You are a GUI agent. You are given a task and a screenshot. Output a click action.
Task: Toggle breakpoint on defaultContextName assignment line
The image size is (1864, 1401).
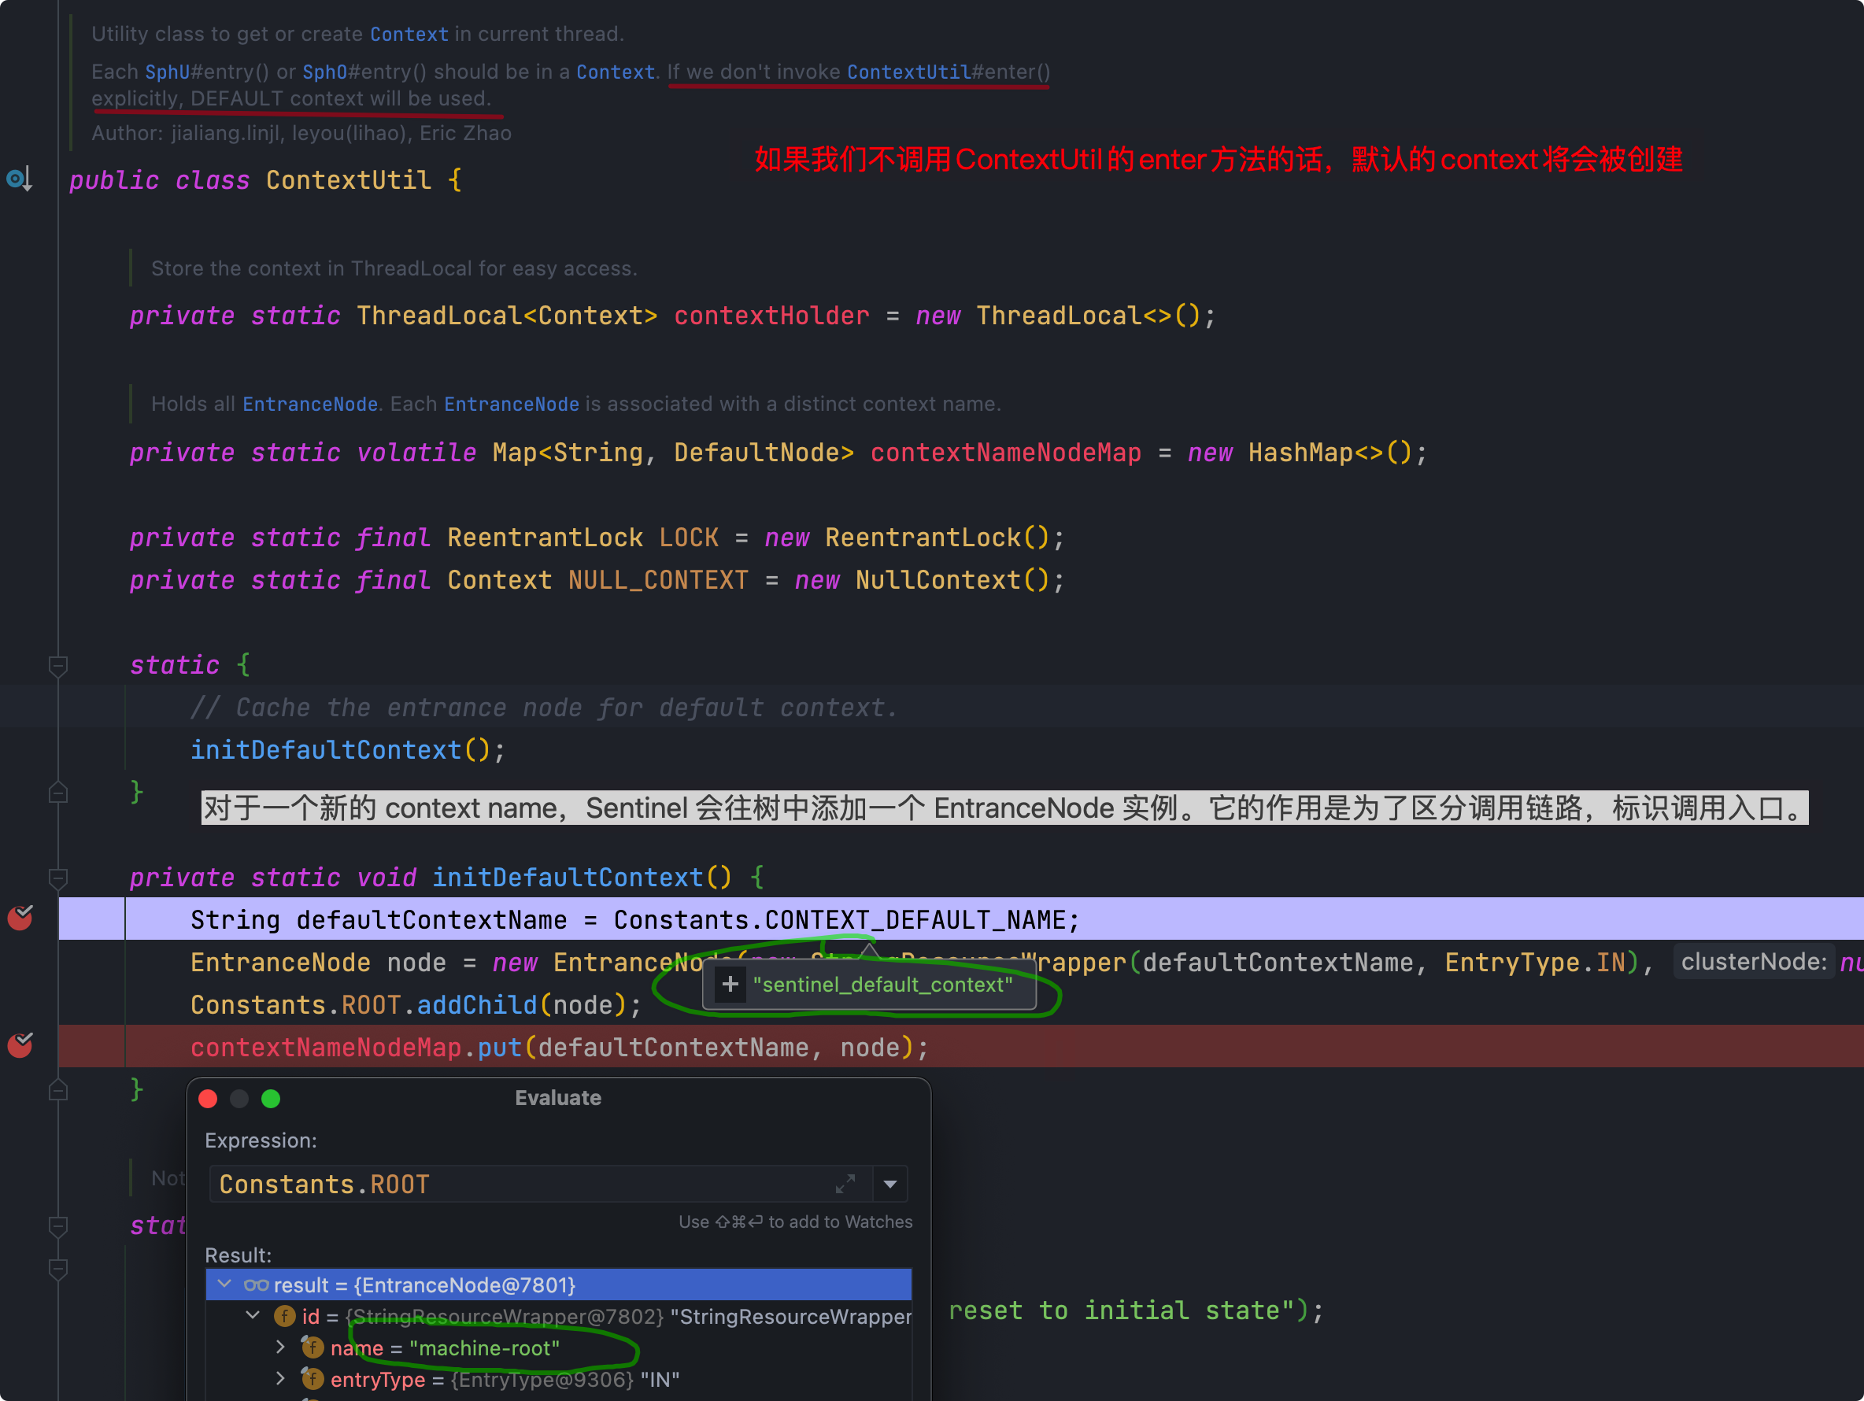pyautogui.click(x=20, y=919)
